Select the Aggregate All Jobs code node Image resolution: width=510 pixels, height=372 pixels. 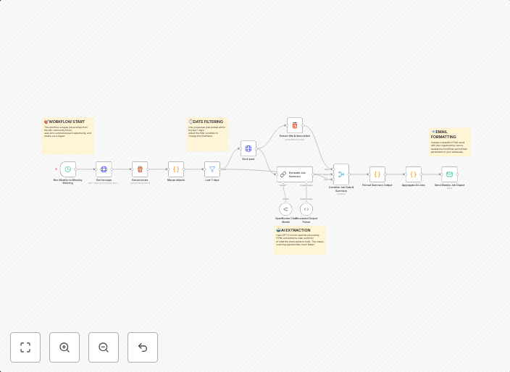(414, 174)
